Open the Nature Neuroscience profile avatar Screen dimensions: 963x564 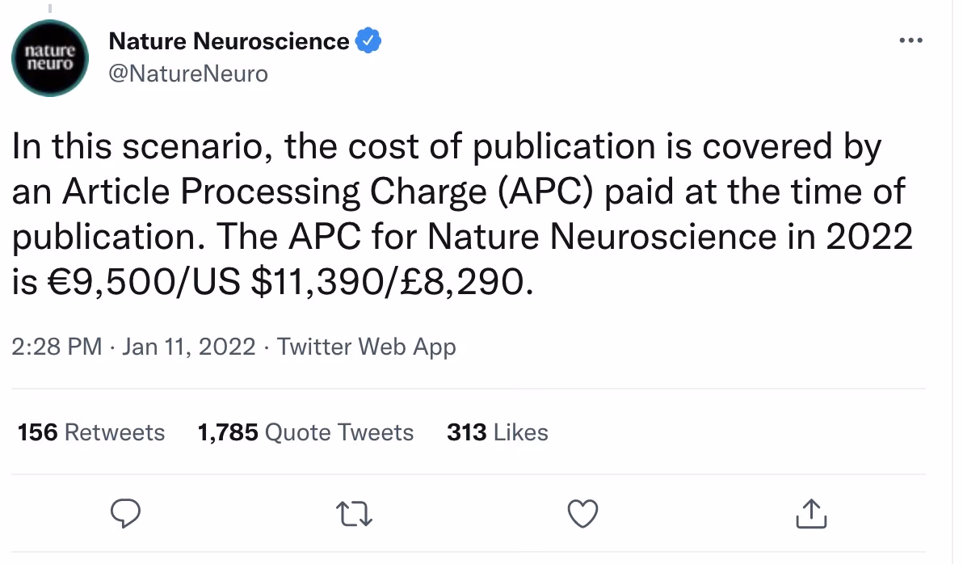coord(49,57)
